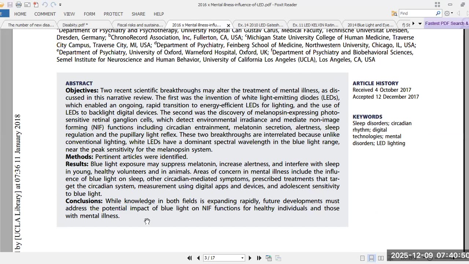This screenshot has height=264, width=469.
Task: Open the HOME ribbon tab
Action: pos(20,14)
